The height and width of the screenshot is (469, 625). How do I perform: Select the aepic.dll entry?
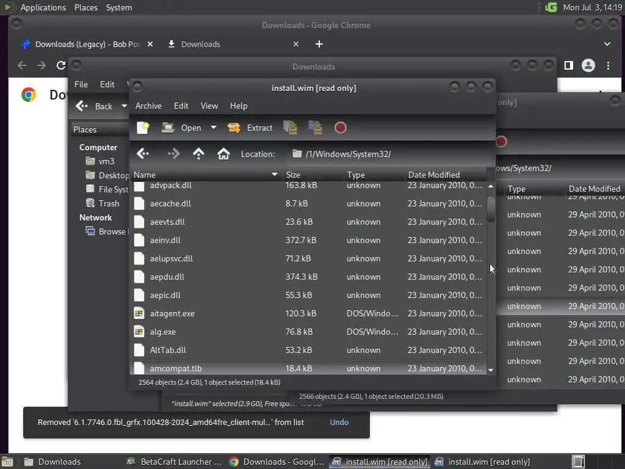point(308,295)
